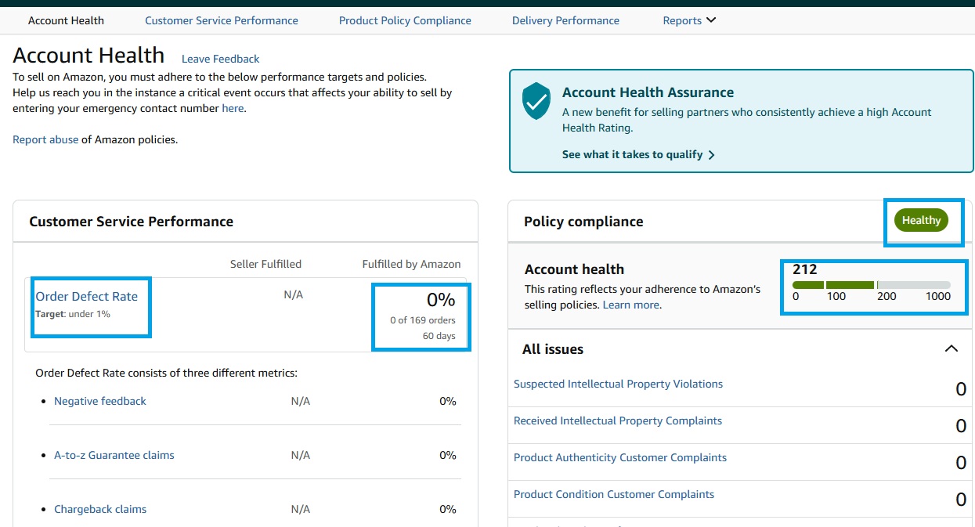Click the account health rating bar
Image resolution: width=975 pixels, height=527 pixels.
tap(872, 285)
